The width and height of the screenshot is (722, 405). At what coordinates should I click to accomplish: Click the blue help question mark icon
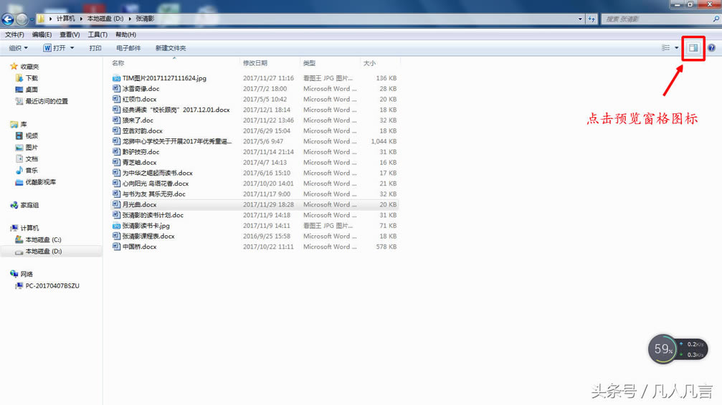(711, 48)
